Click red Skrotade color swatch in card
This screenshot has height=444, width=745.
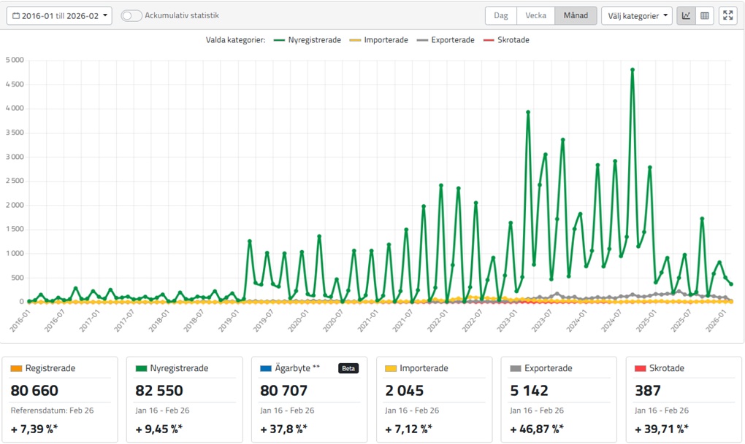[x=640, y=368]
